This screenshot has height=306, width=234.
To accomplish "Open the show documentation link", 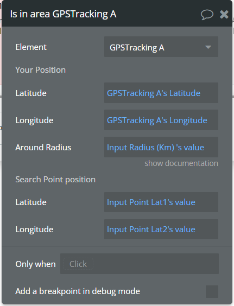I will point(181,163).
